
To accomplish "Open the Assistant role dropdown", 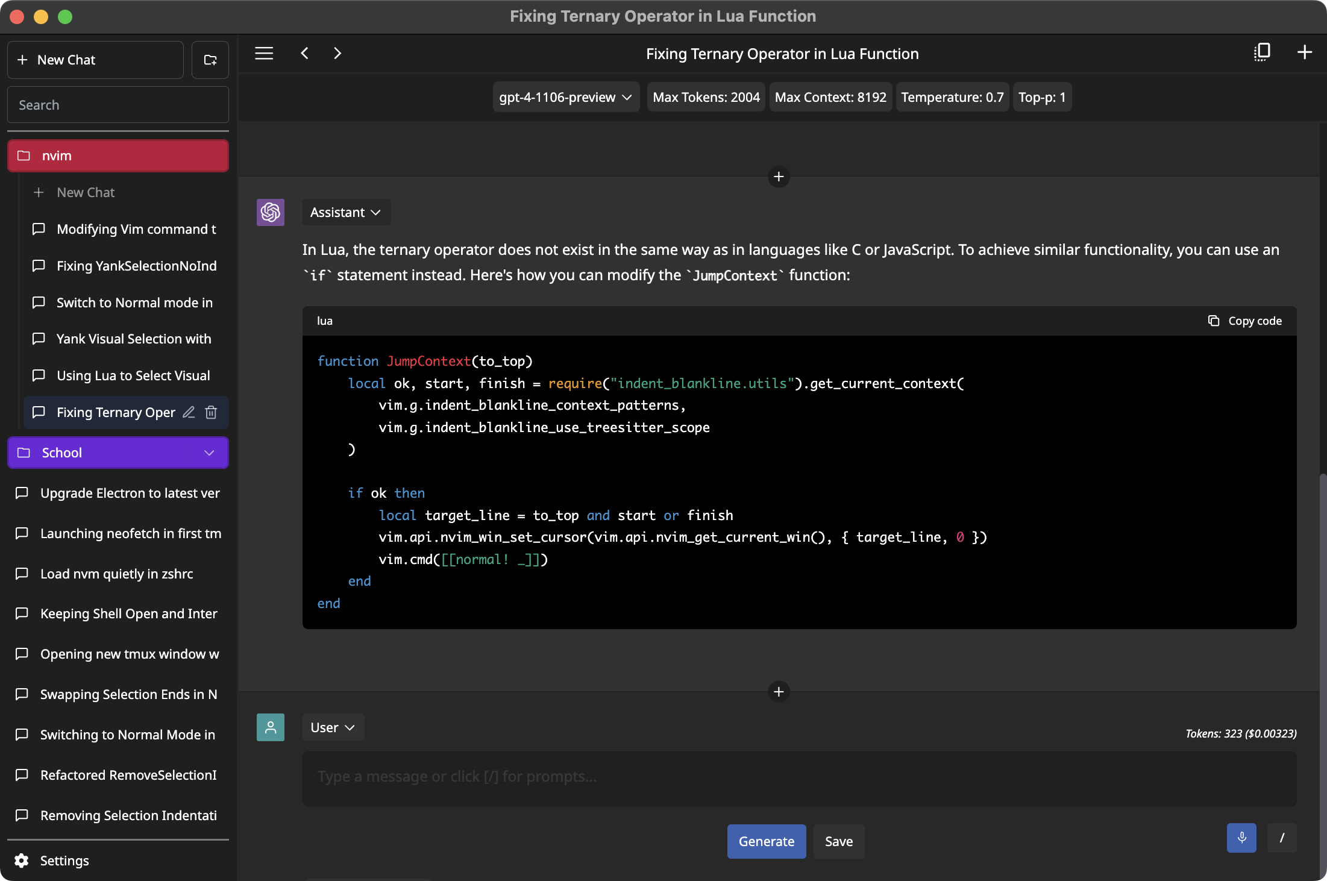I will (x=346, y=212).
